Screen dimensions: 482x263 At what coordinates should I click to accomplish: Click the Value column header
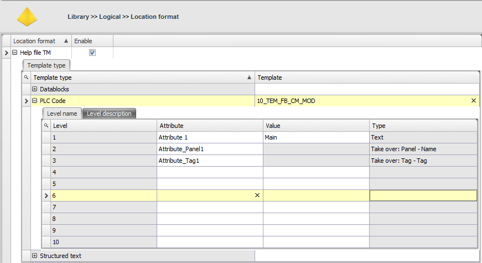(x=317, y=126)
